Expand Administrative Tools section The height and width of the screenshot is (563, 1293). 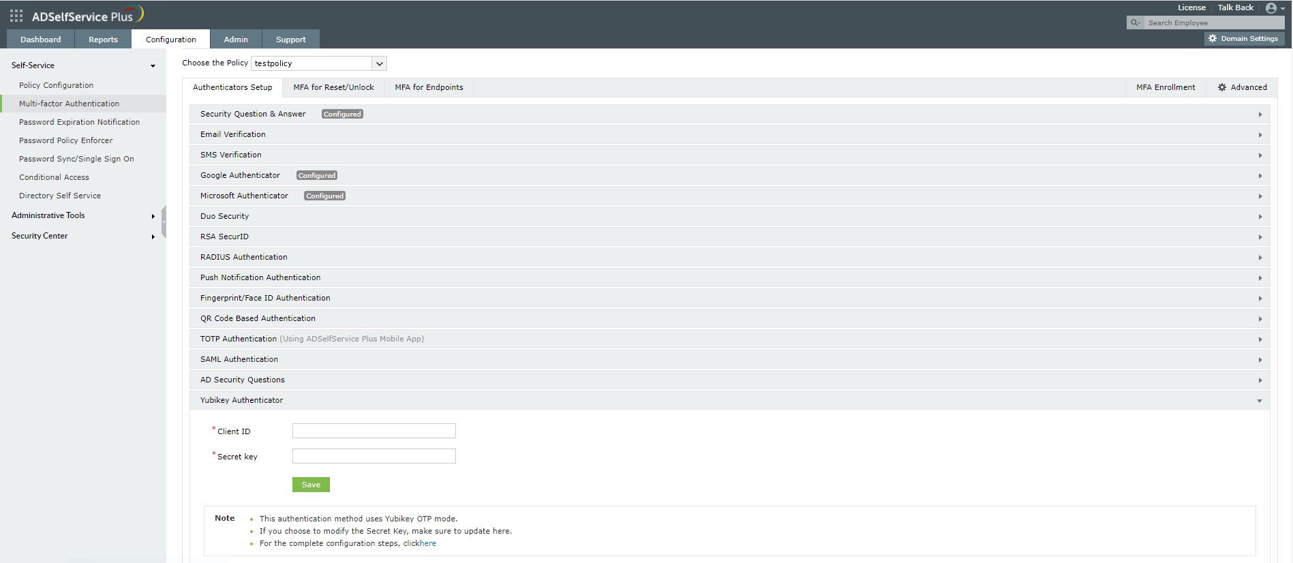153,216
